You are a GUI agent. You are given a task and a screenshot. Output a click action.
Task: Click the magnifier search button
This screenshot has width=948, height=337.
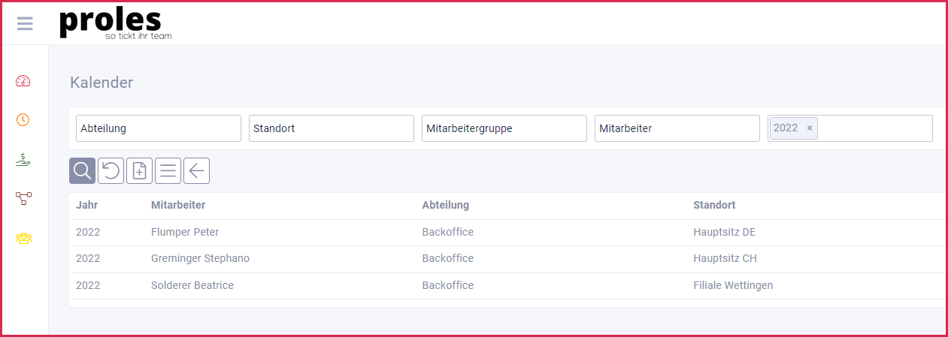click(82, 171)
